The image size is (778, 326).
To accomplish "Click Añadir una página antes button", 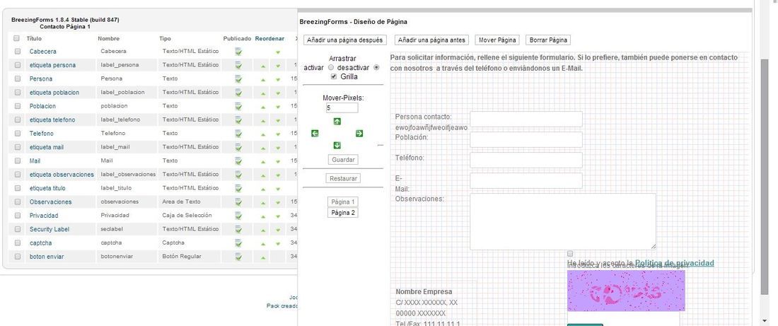I will [x=431, y=40].
